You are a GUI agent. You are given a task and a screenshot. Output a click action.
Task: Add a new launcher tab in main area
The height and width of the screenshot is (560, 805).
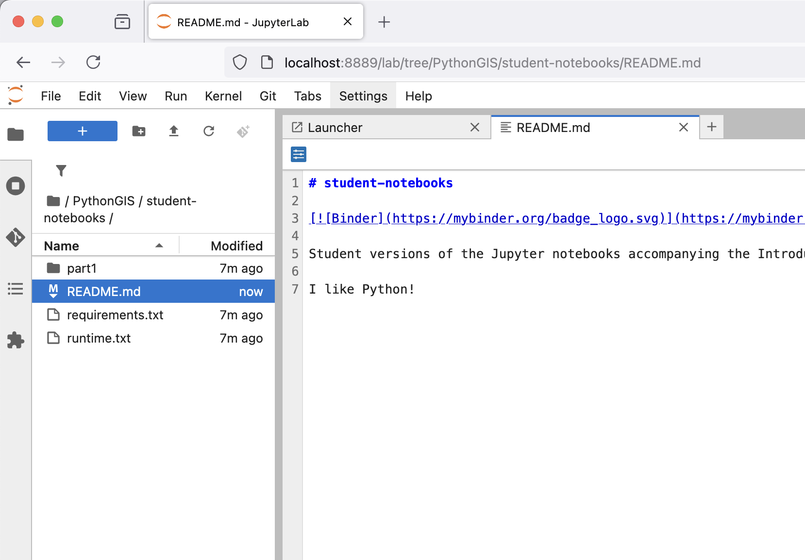(x=712, y=127)
